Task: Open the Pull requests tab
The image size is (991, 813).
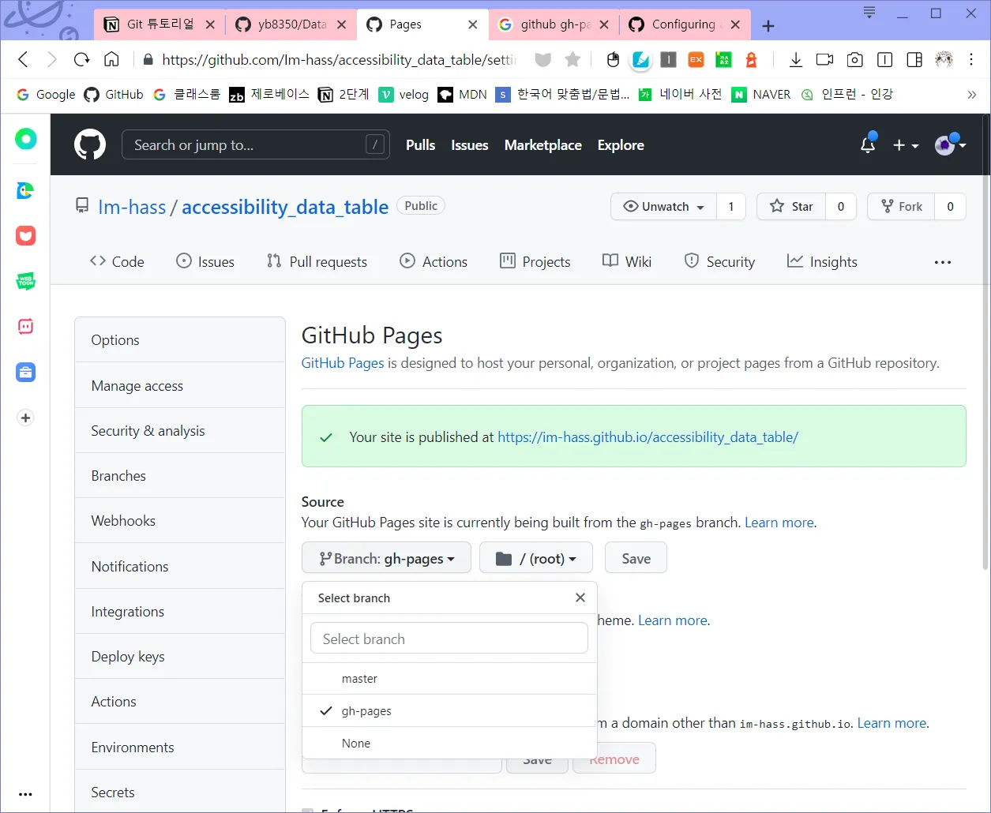Action: [x=317, y=262]
